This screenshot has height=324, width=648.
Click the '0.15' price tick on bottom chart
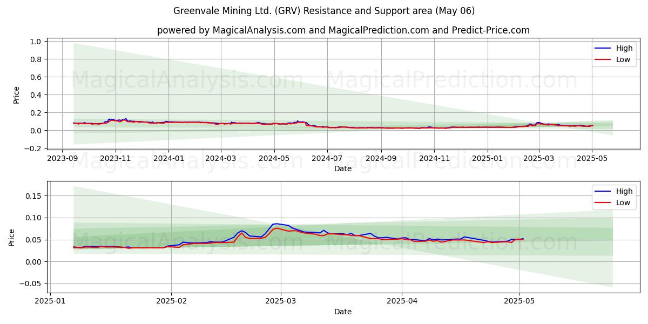[x=34, y=196]
